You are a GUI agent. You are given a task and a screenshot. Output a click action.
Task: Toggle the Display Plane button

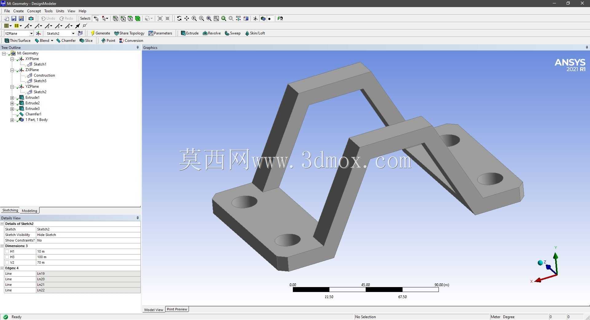(255, 18)
